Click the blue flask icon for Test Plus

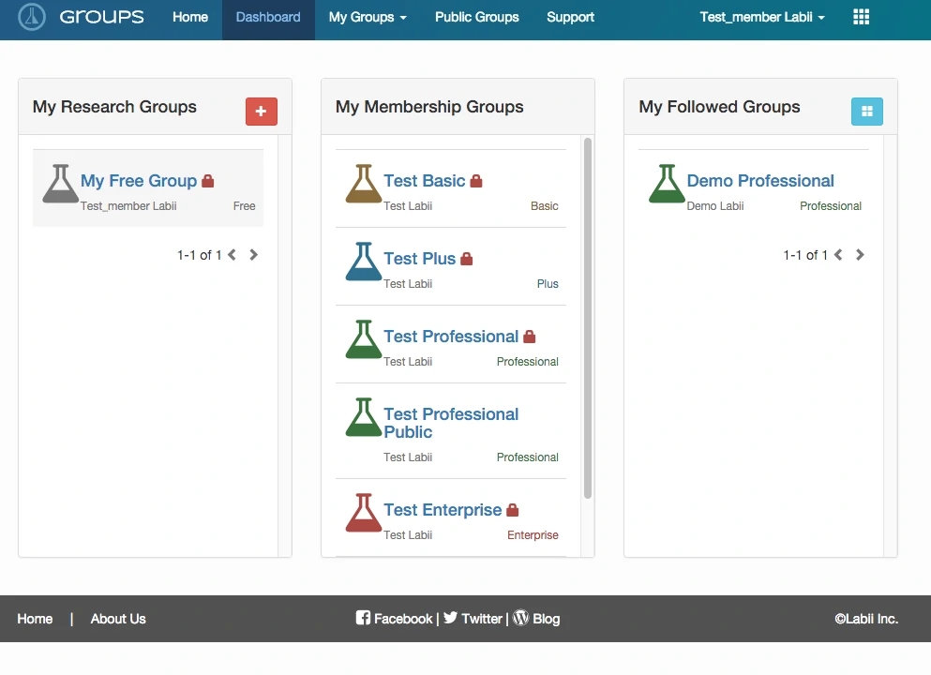click(x=363, y=262)
